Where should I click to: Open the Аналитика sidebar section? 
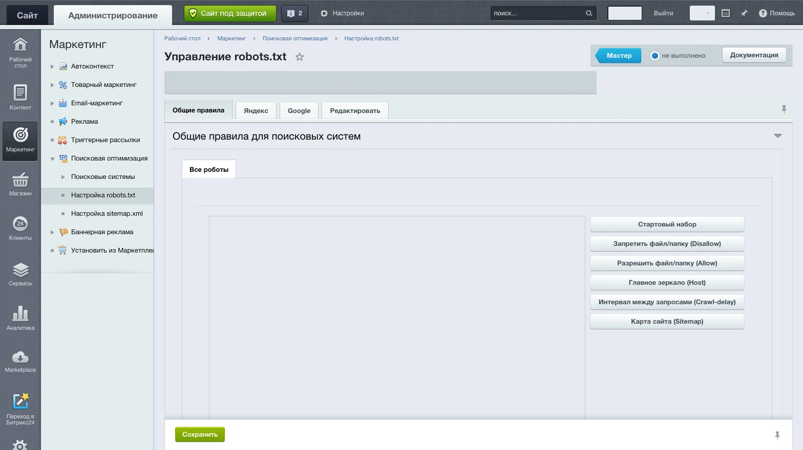point(20,318)
